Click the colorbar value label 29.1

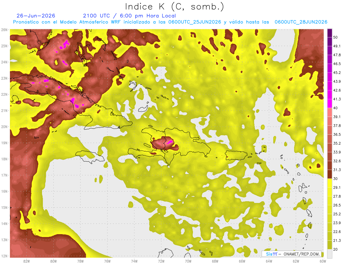click(x=337, y=188)
